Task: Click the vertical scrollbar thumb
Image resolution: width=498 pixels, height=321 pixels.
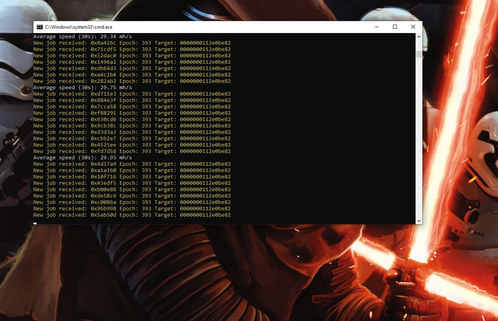Action: coord(419,54)
